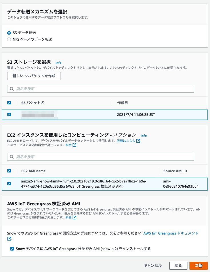Click external-link icon beside Greengrass 料金
The image size is (210, 272).
(x=75, y=217)
